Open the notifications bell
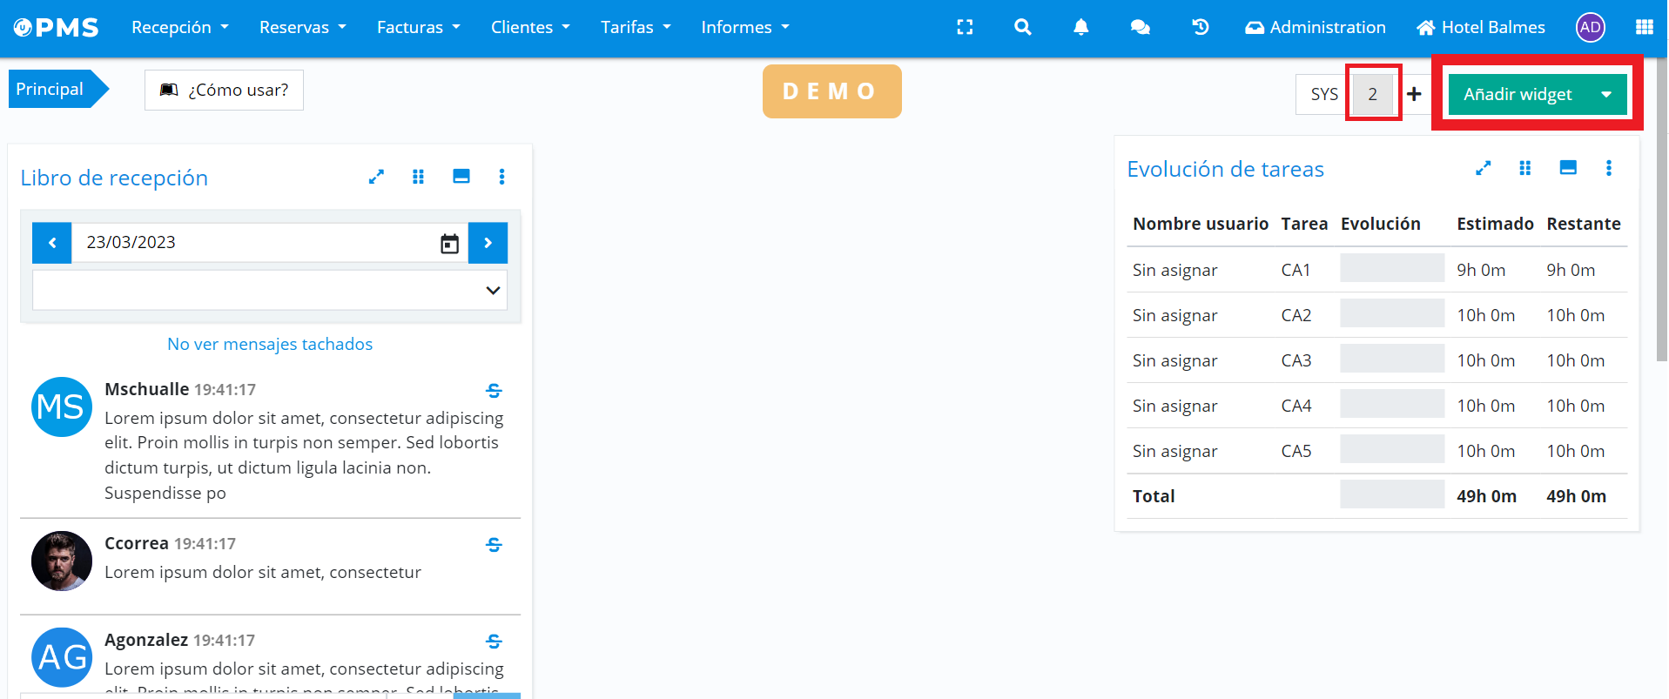Image resolution: width=1669 pixels, height=699 pixels. pos(1080,27)
